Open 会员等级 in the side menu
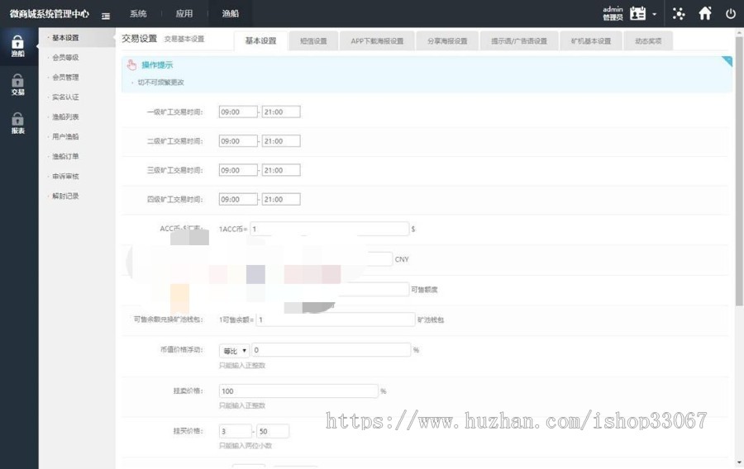744x469 pixels. pyautogui.click(x=65, y=58)
